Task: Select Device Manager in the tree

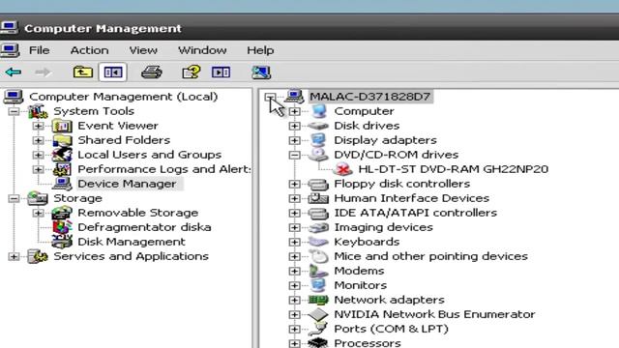Action: click(x=127, y=184)
